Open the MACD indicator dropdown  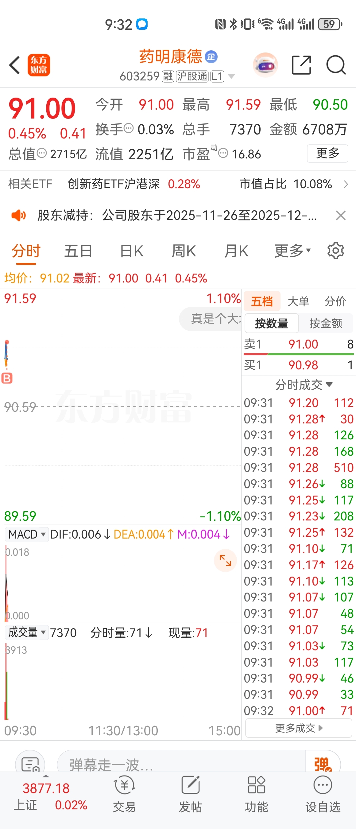pos(27,535)
